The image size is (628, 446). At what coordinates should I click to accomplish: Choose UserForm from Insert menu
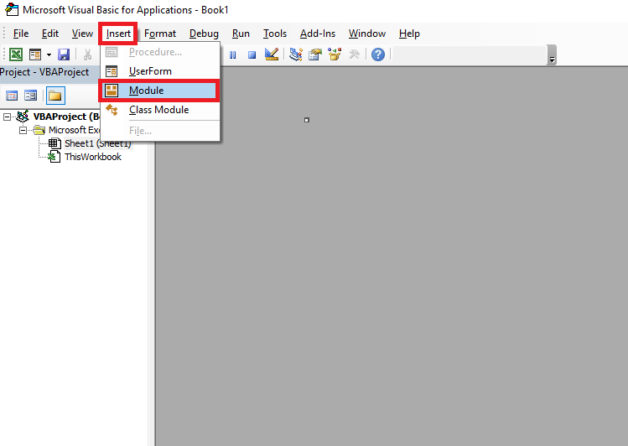[160, 71]
